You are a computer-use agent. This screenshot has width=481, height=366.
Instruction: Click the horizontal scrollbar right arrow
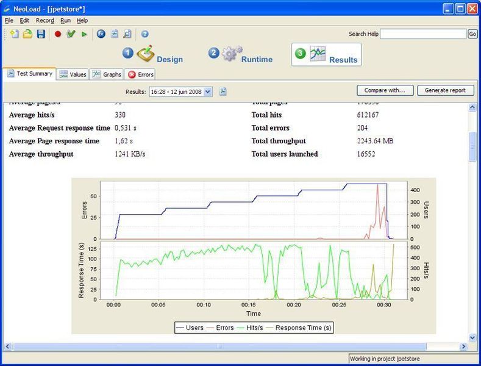coord(463,346)
